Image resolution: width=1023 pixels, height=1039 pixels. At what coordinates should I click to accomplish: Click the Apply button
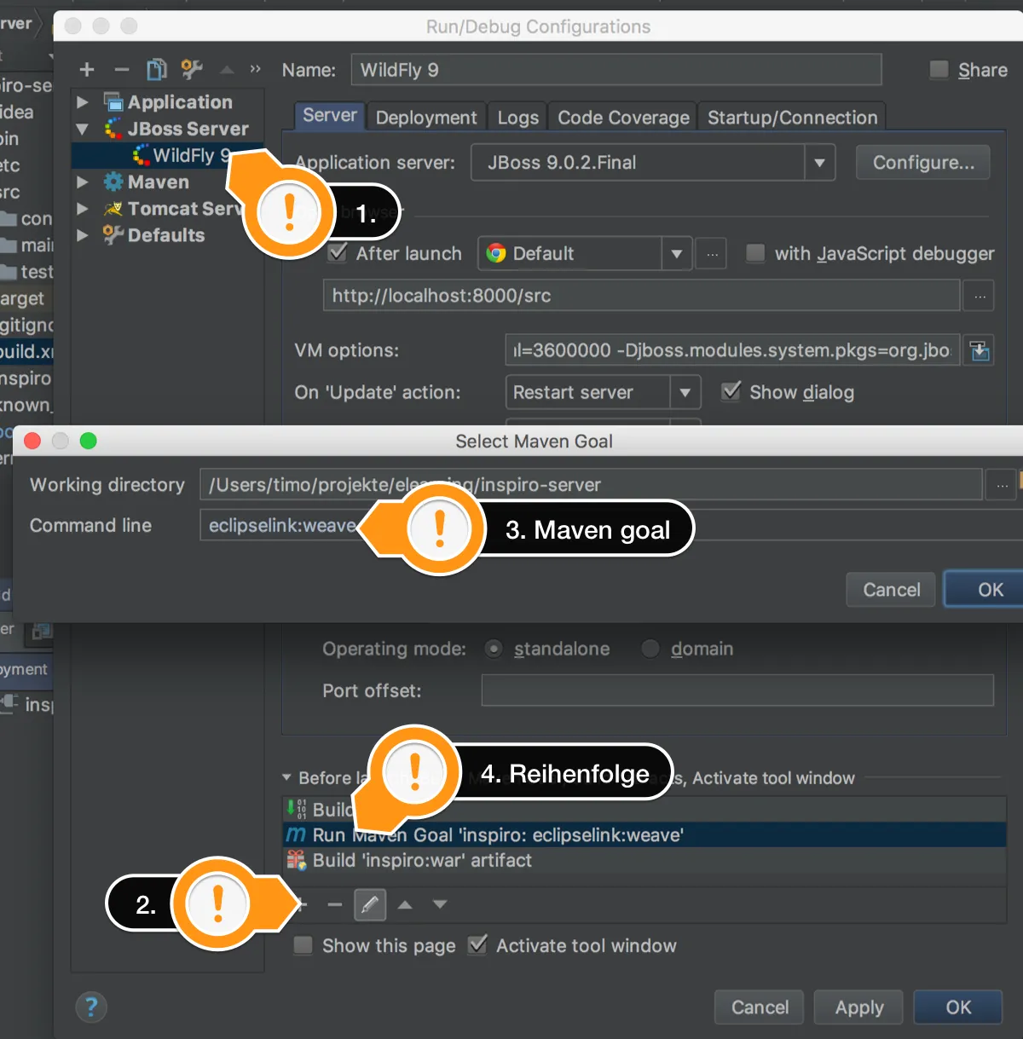click(859, 1007)
